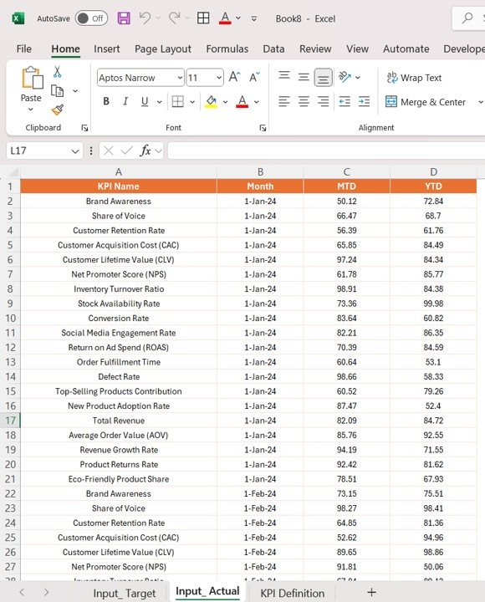Click the Top Align icon
The image size is (485, 602).
click(284, 75)
